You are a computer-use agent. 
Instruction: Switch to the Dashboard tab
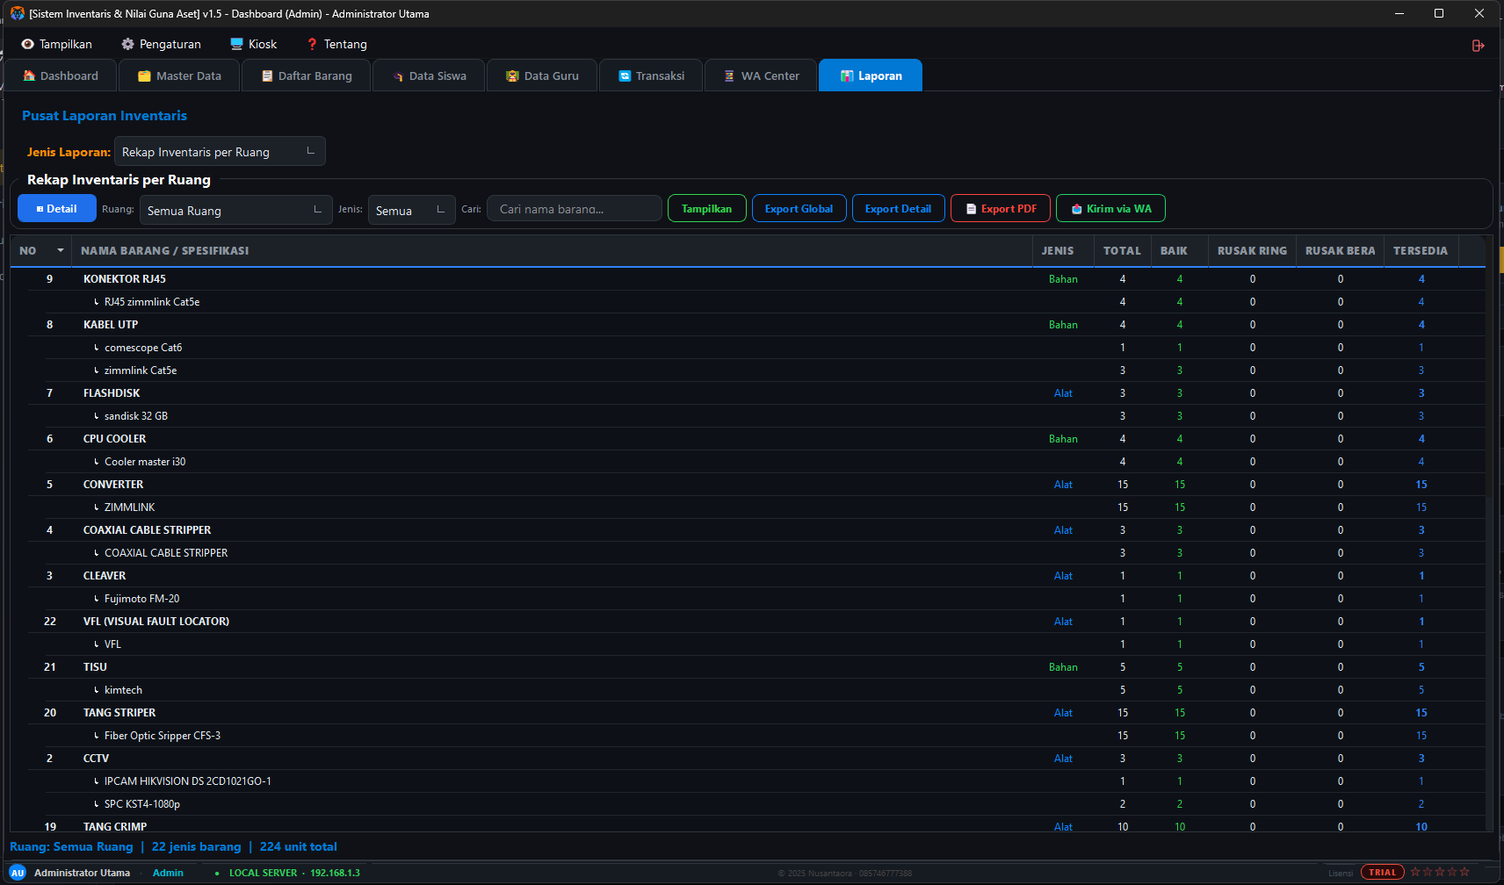click(61, 76)
